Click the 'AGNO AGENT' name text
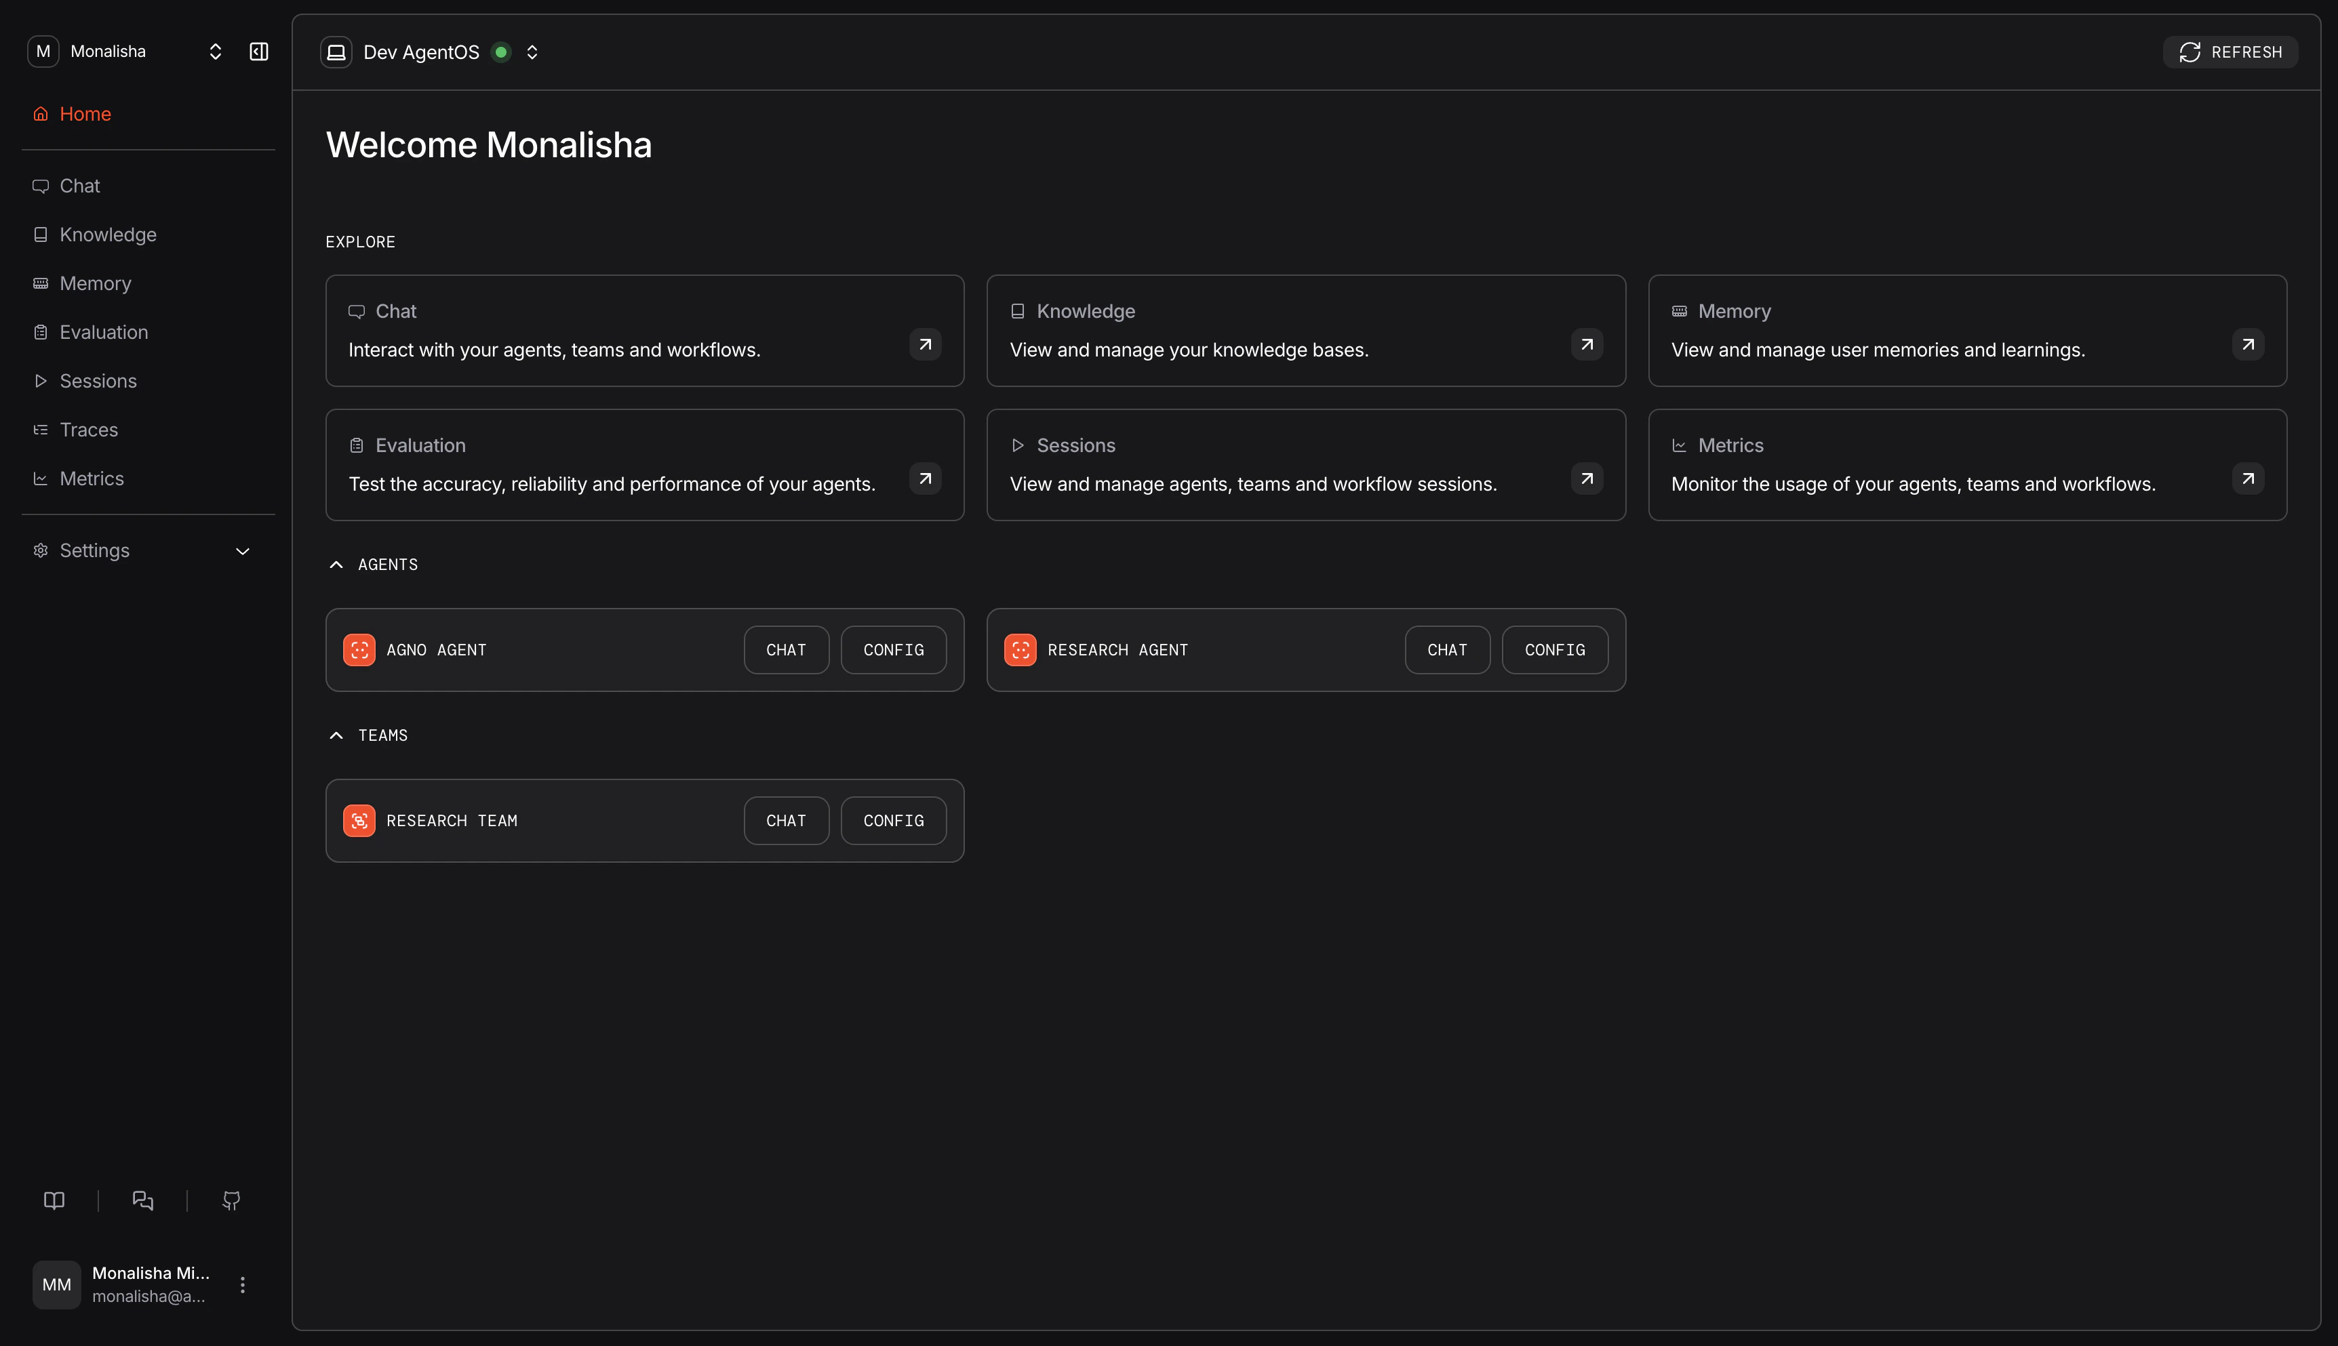This screenshot has height=1346, width=2338. click(x=437, y=650)
